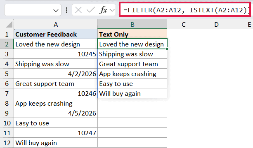Screen dimensions: 253x148
Task: Click cell A2 Loved the new design
Action: 56,44
